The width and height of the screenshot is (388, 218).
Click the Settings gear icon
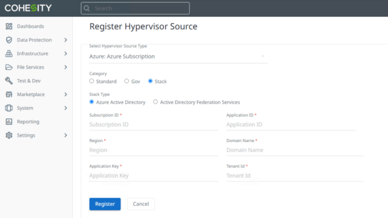pyautogui.click(x=9, y=136)
